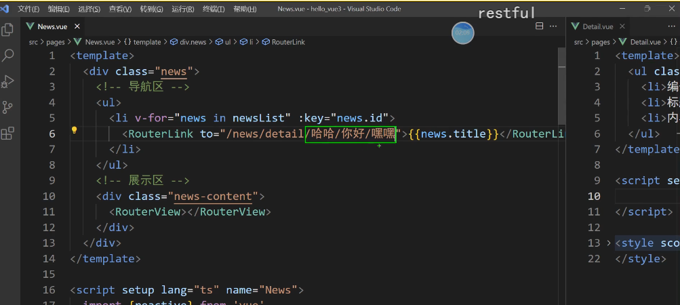Open the 帮助(H) menu
The width and height of the screenshot is (680, 305).
pyautogui.click(x=245, y=9)
